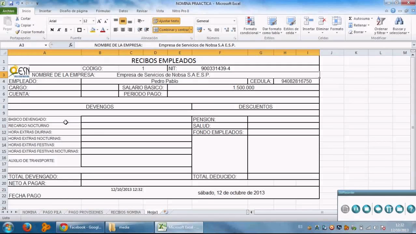Toggle center horizontal alignment
Image resolution: width=416 pixels, height=234 pixels.
coord(123,30)
